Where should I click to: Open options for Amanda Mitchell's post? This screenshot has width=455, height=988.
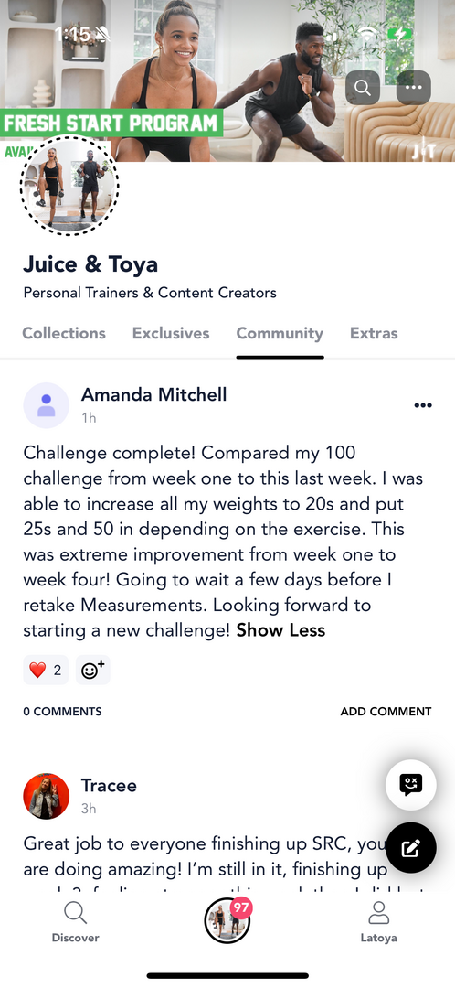click(423, 405)
